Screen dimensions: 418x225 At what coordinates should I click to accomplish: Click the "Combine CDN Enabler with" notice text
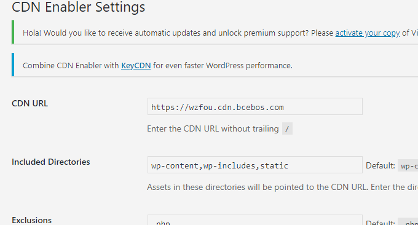click(71, 66)
